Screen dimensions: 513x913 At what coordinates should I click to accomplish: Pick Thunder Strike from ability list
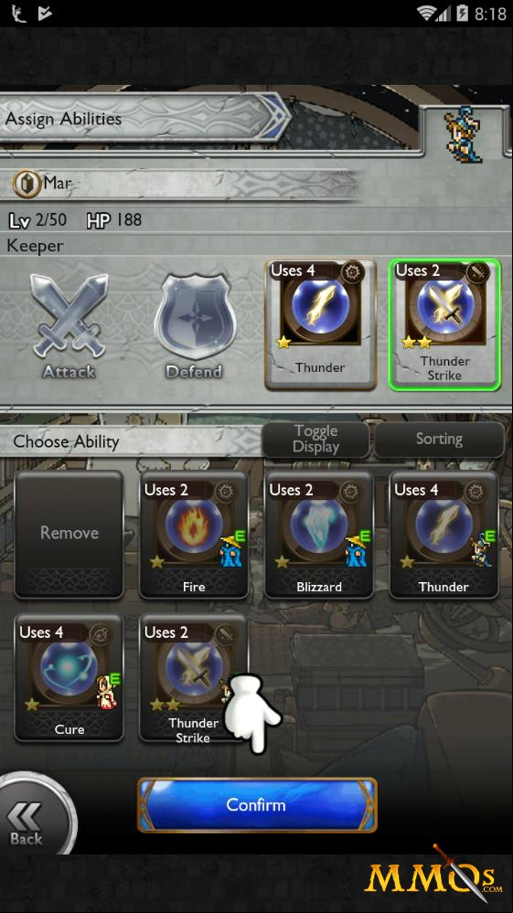pyautogui.click(x=194, y=678)
